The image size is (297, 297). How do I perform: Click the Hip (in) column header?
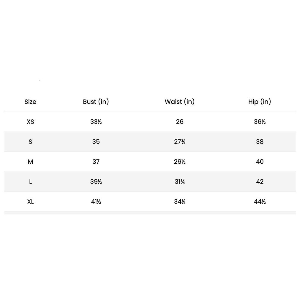(x=260, y=102)
